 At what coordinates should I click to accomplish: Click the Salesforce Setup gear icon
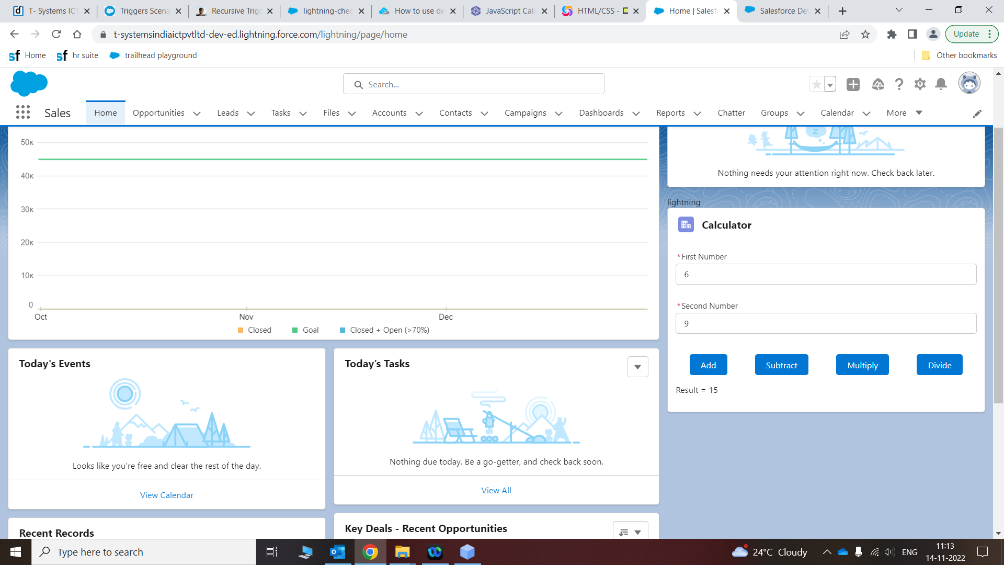pyautogui.click(x=920, y=84)
